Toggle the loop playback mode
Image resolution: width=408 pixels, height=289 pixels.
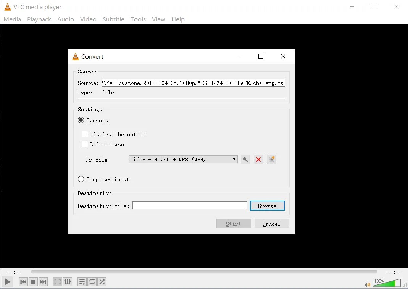coord(92,282)
